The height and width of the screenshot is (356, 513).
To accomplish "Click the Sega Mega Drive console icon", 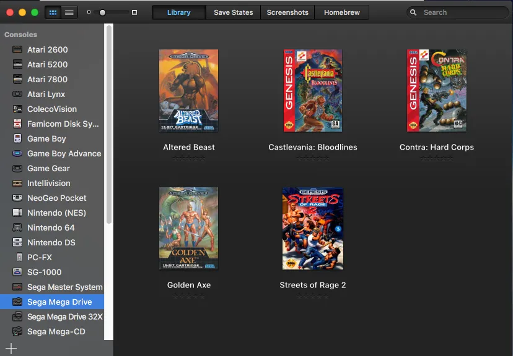I will coord(17,302).
